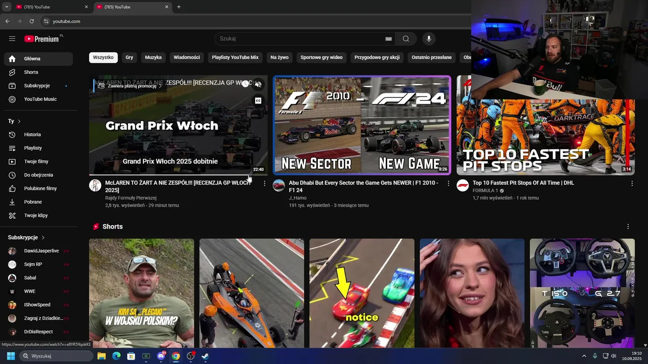This screenshot has height=364, width=648.
Task: Open WWE subscription
Action: (38, 291)
